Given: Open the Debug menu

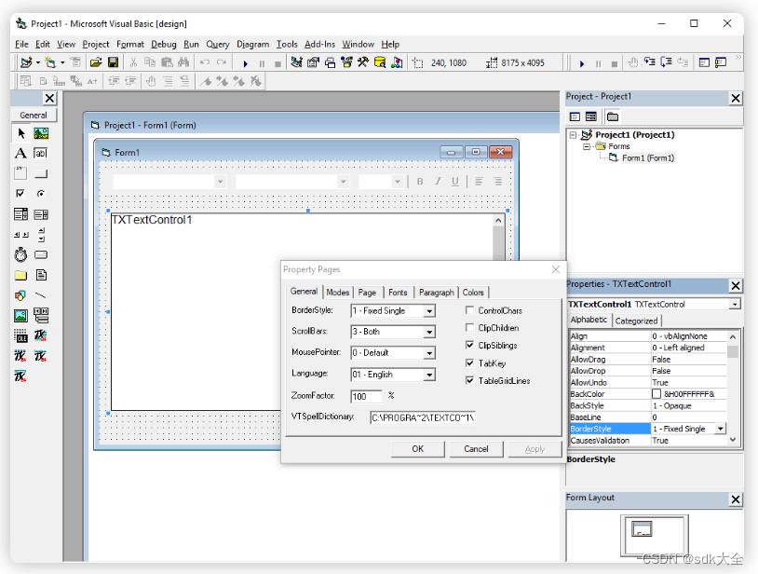Looking at the screenshot, I should click(163, 44).
